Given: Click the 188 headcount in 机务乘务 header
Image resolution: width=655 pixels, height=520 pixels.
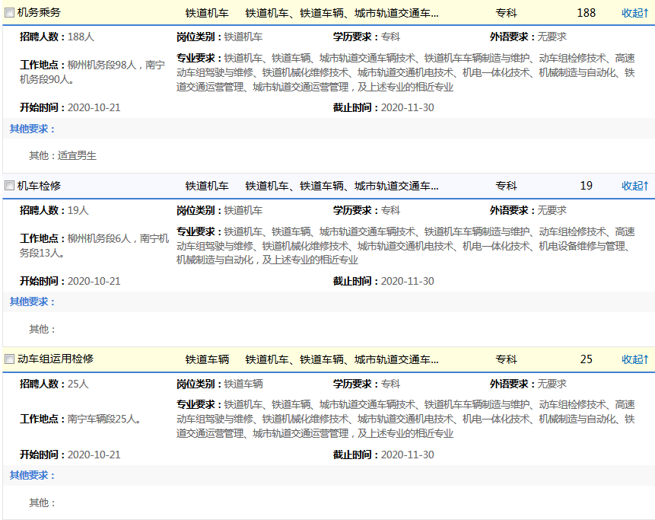Looking at the screenshot, I should point(586,13).
